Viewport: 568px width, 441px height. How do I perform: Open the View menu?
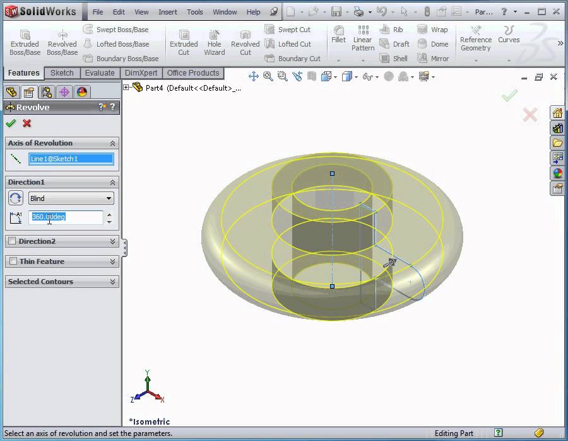point(141,12)
